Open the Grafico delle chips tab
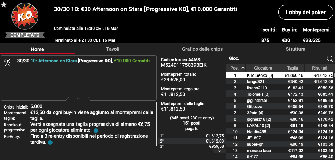Image resolution: width=335 pixels, height=160 pixels. [x=202, y=49]
